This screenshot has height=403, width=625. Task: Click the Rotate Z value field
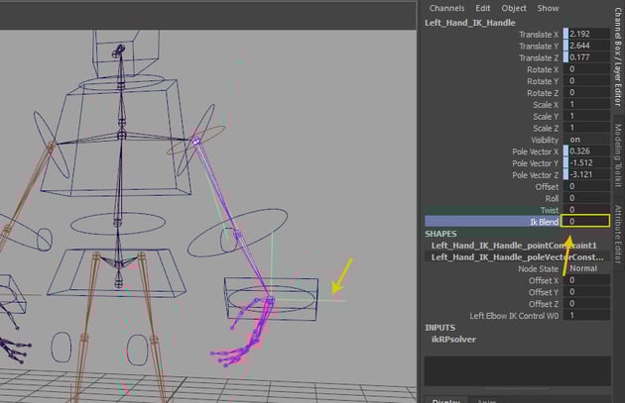tap(586, 93)
